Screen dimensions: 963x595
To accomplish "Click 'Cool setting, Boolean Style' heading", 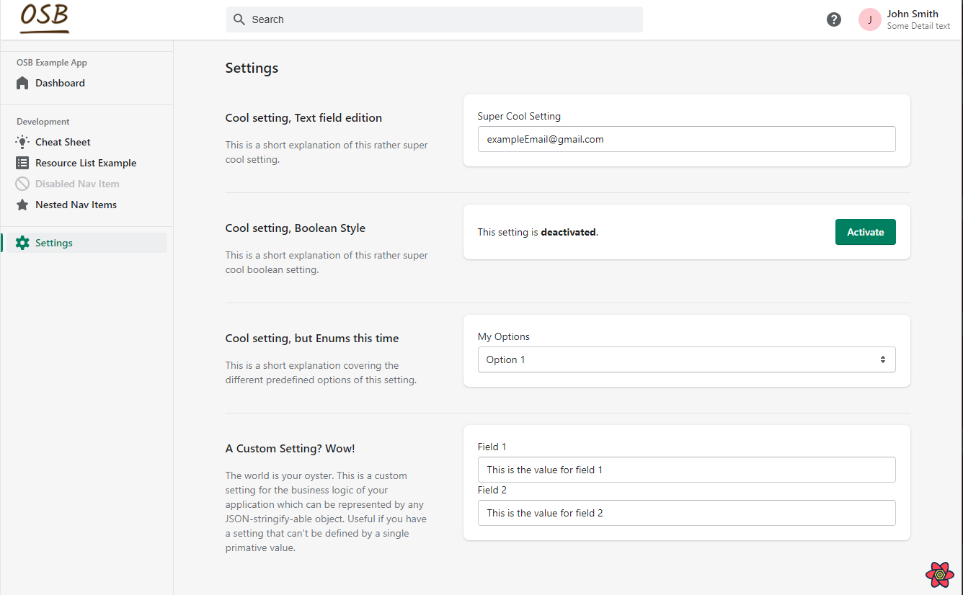I will tap(296, 228).
